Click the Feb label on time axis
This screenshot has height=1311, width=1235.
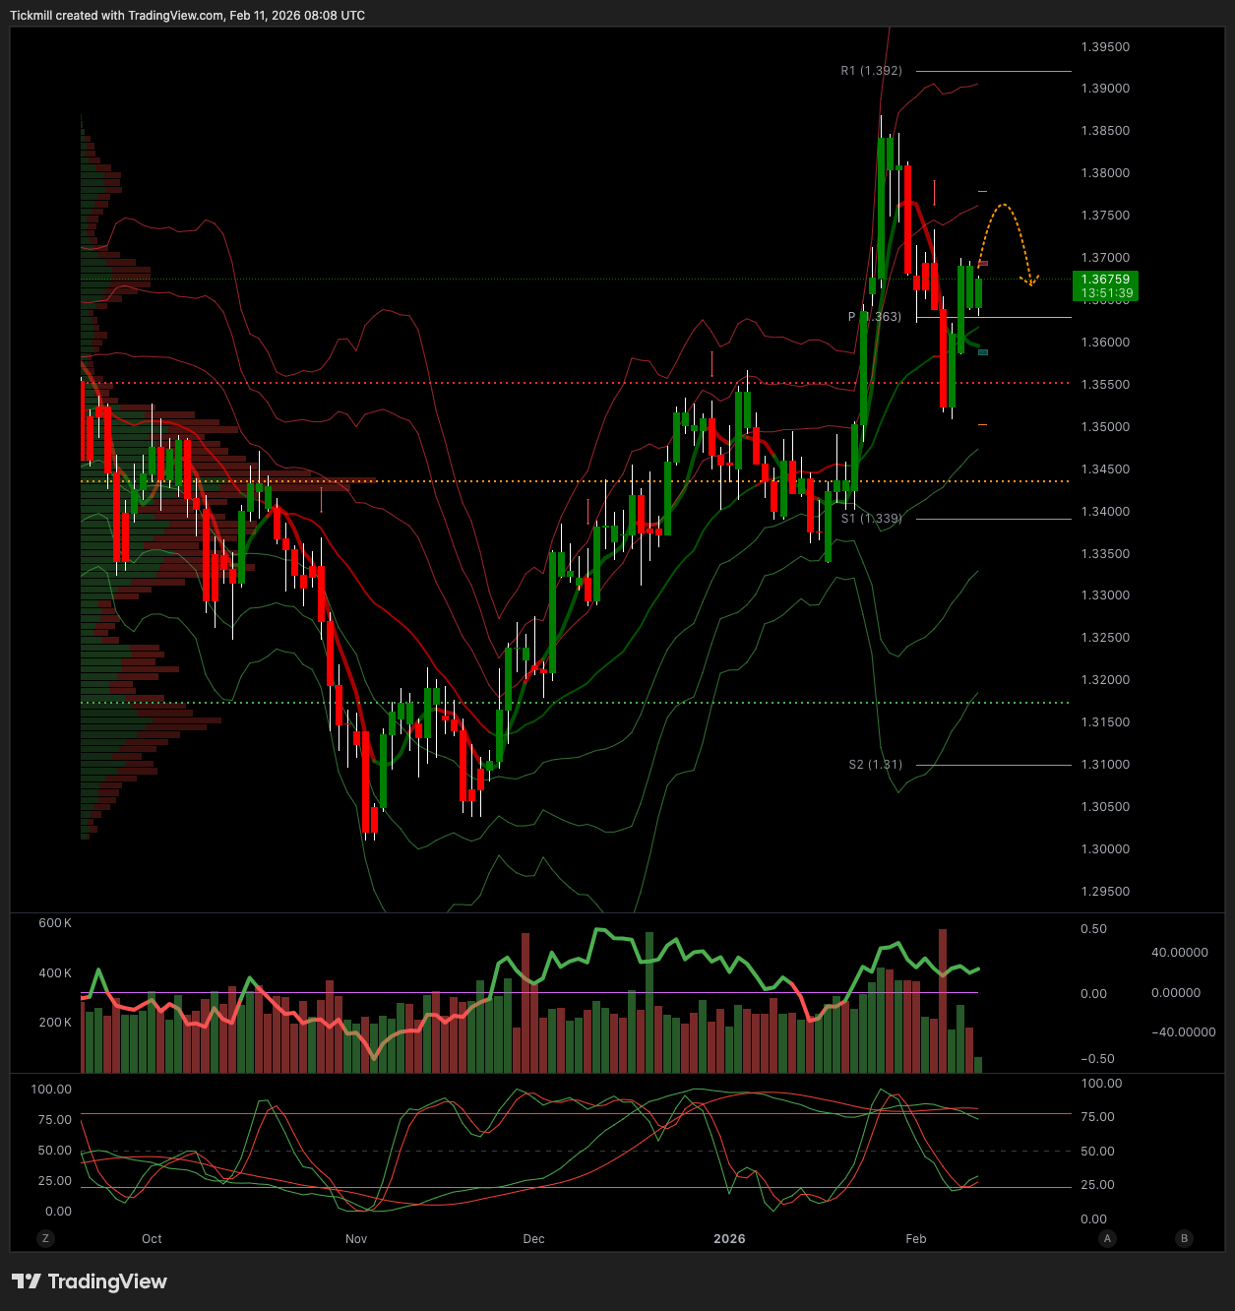coord(915,1239)
